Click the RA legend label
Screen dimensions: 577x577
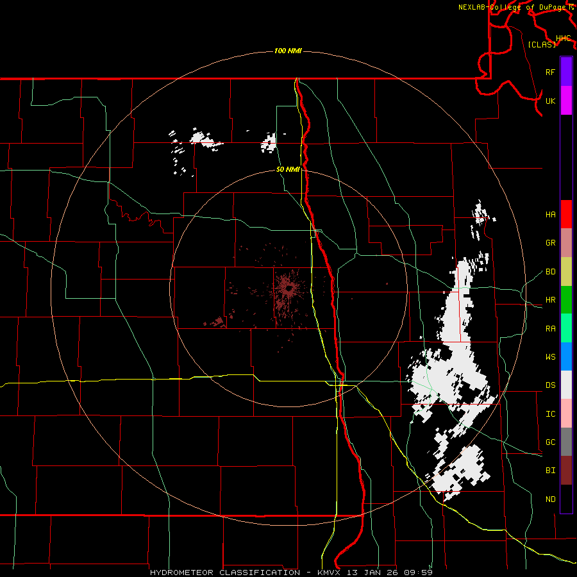550,329
